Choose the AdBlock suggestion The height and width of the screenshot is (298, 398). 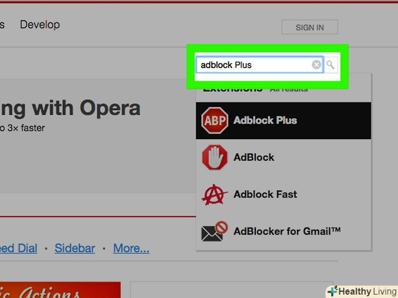point(254,157)
